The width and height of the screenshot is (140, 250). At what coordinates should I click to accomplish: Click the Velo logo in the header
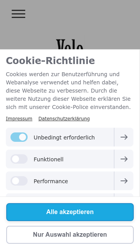pyautogui.click(x=70, y=44)
